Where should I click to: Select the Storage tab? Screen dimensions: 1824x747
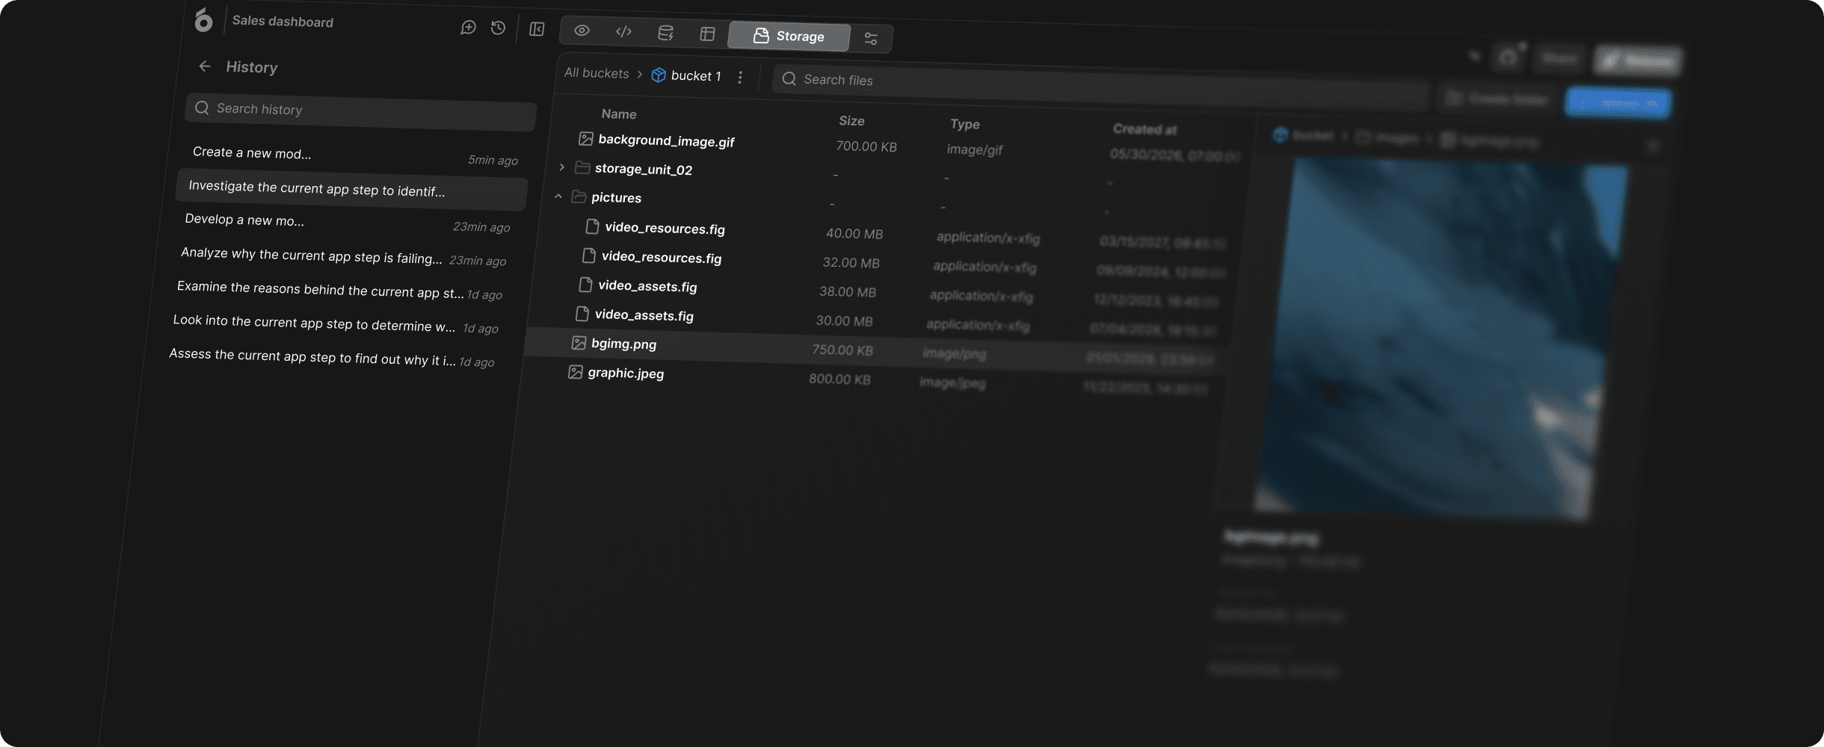(x=789, y=36)
